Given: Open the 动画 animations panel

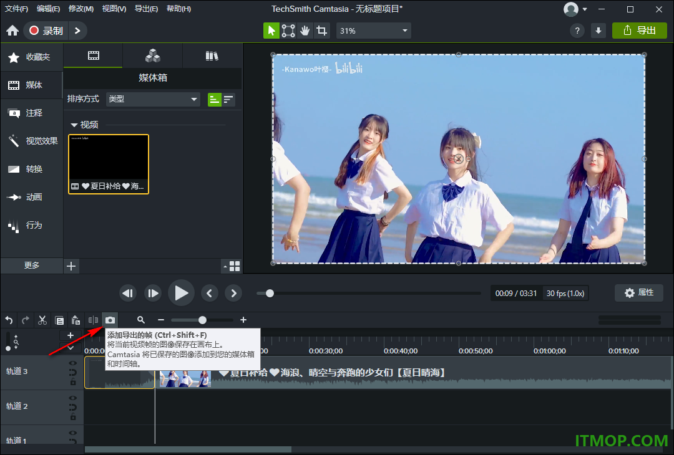Looking at the screenshot, I should [31, 197].
